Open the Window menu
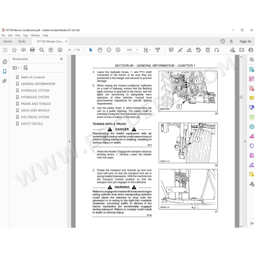This screenshot has height=255, width=255. [35, 35]
